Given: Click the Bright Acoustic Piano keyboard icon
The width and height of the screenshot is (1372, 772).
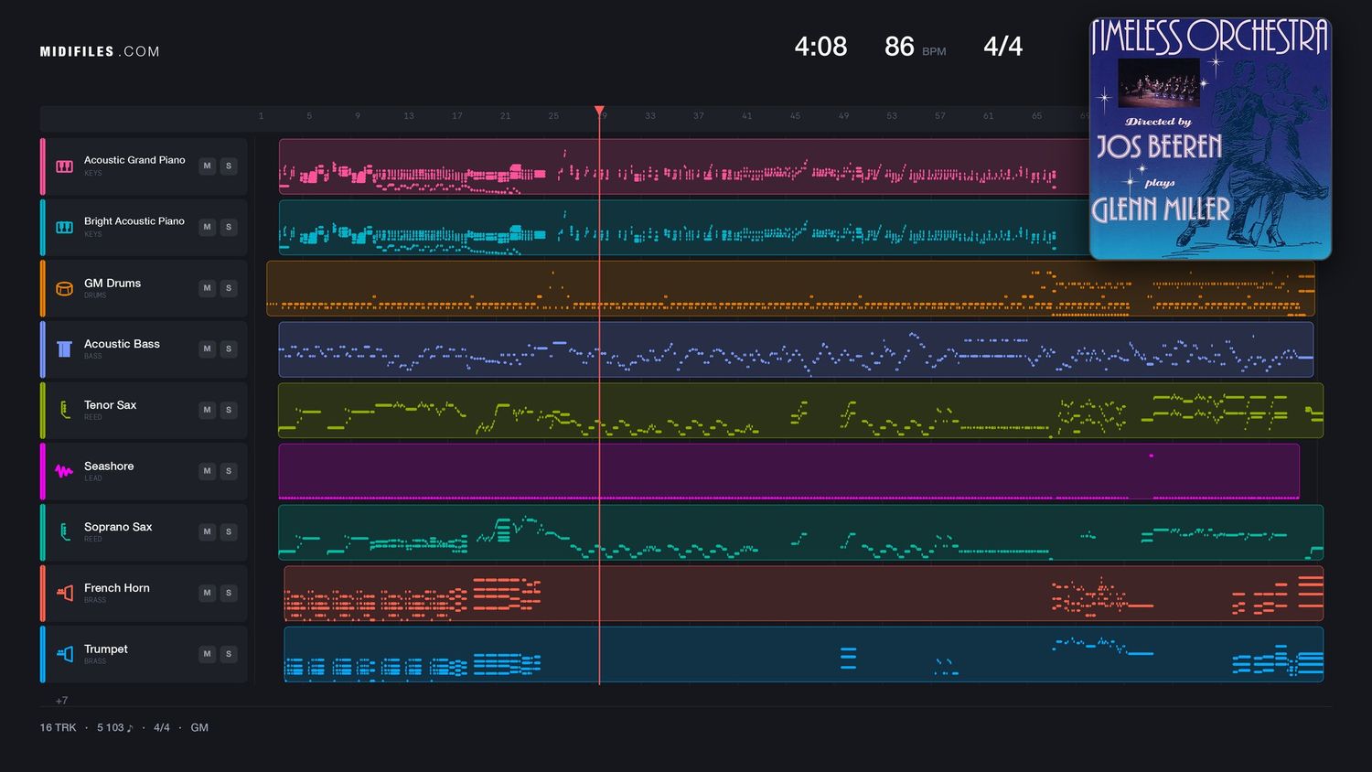Looking at the screenshot, I should (x=64, y=227).
